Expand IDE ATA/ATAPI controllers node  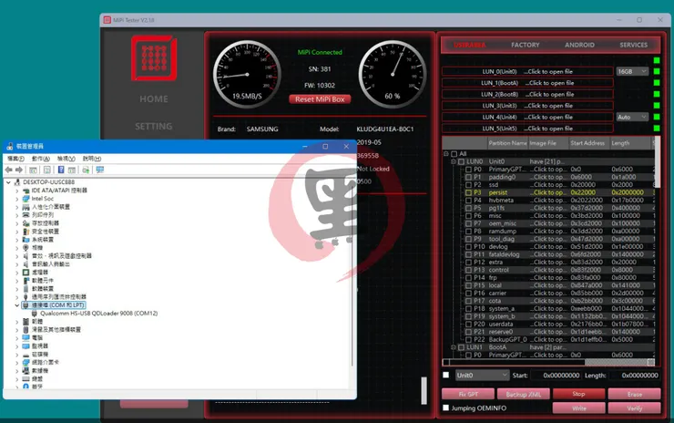[16, 191]
